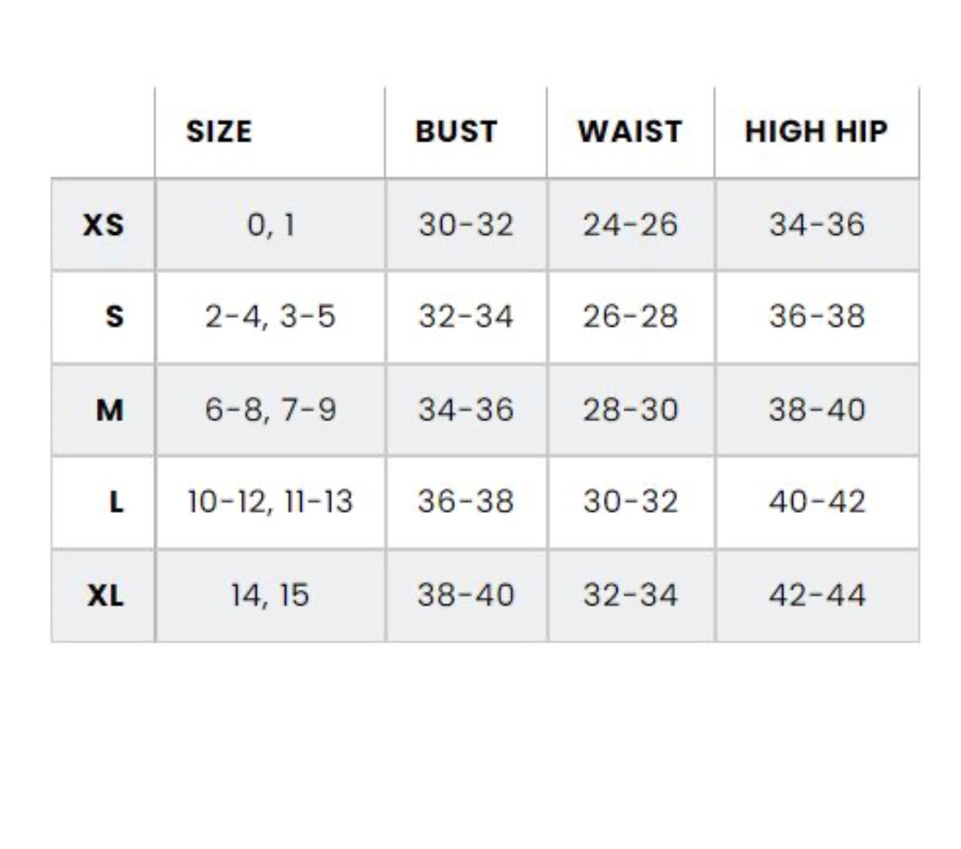
Task: Click the BUST column header
Action: [x=456, y=132]
